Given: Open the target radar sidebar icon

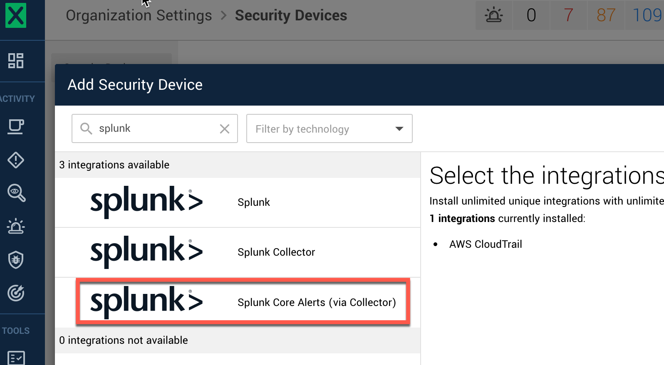Looking at the screenshot, I should [x=16, y=293].
